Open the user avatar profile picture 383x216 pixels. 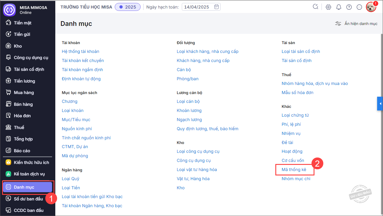(371, 7)
